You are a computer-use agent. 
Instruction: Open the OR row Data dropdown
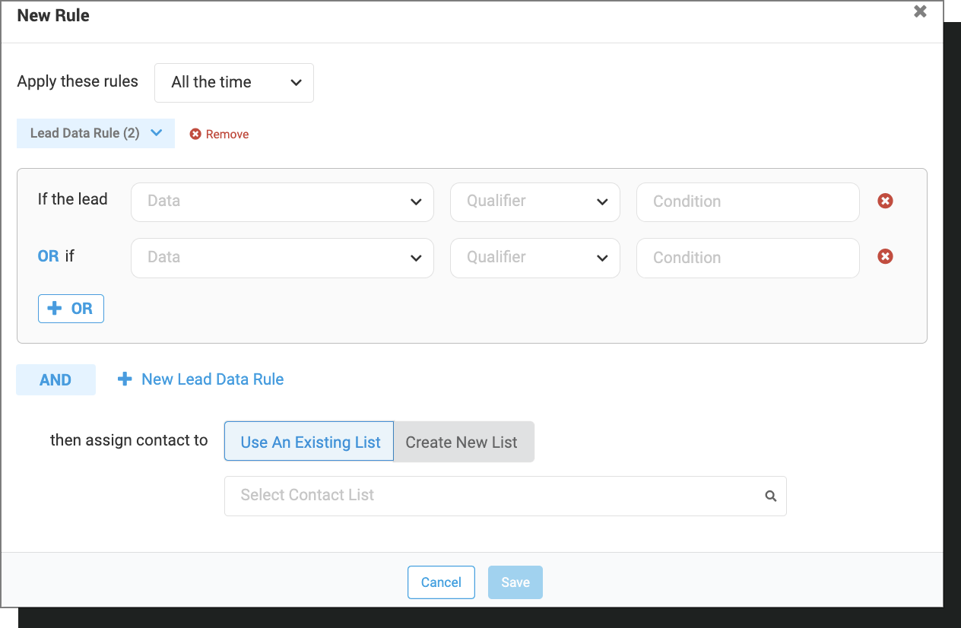click(282, 258)
